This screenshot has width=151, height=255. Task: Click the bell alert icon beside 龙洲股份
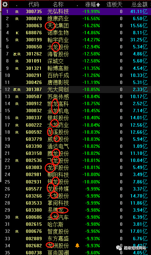[x=77, y=245]
